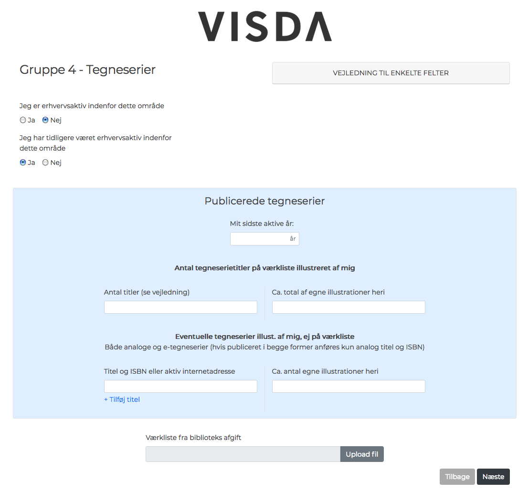This screenshot has height=491, width=528.
Task: Click the Værkliste file name box
Action: click(x=243, y=454)
